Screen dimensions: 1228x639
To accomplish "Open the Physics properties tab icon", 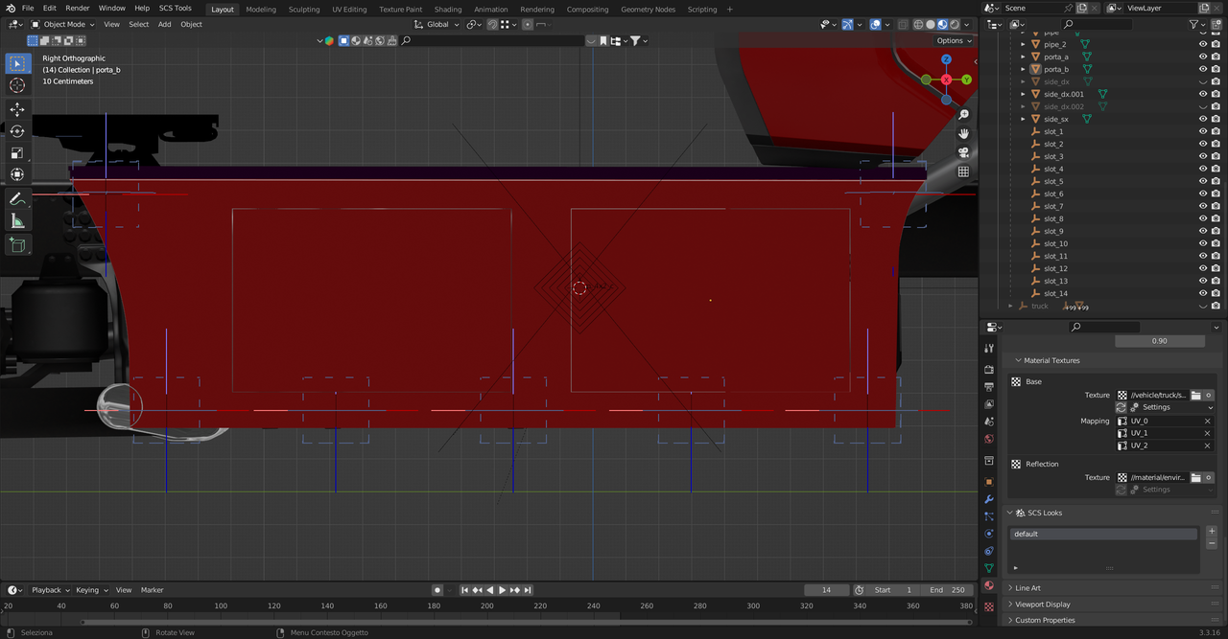I will pos(989,534).
